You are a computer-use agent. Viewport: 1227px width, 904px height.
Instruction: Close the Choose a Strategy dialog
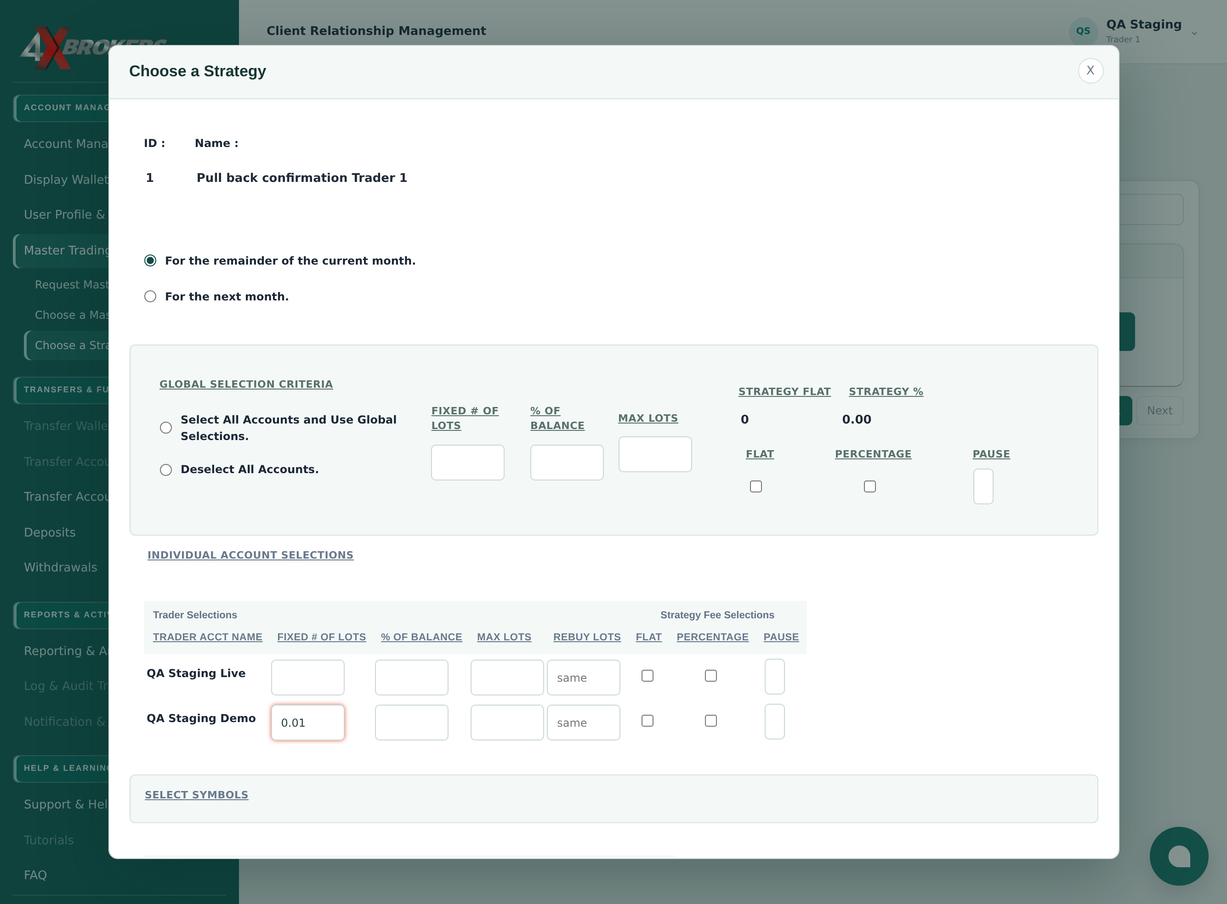pos(1090,71)
